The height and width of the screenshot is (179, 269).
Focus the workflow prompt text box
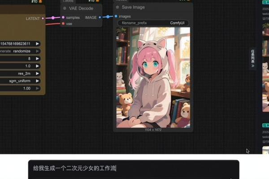(134, 169)
